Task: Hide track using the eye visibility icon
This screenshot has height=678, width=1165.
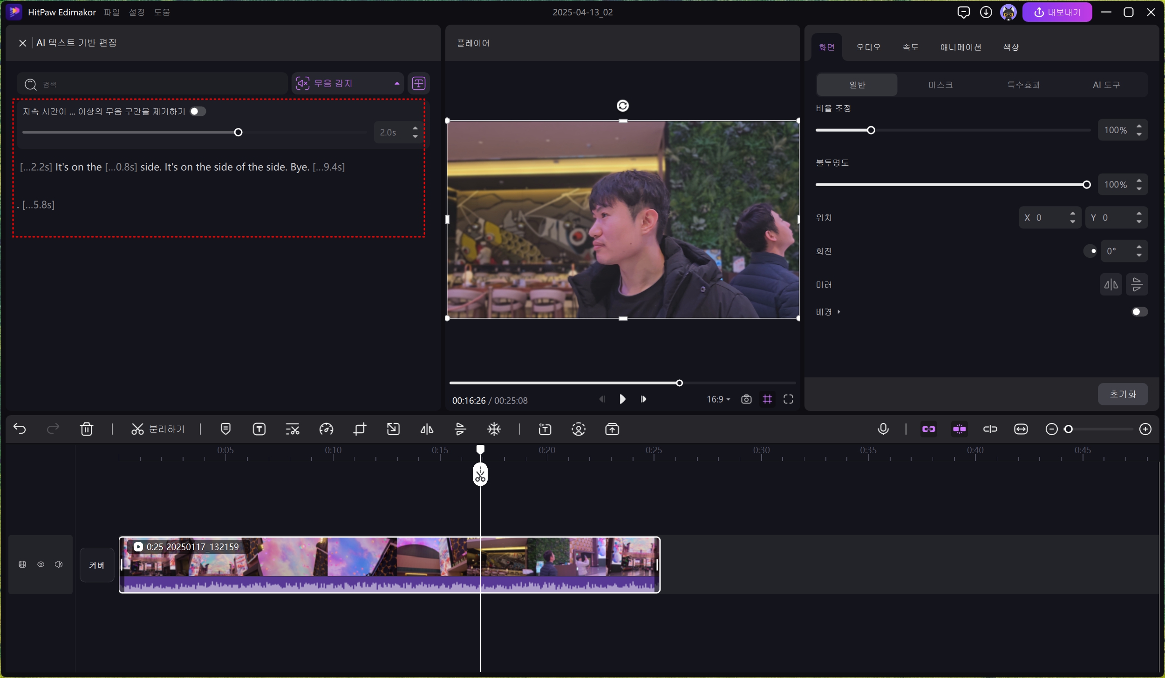Action: [x=41, y=564]
